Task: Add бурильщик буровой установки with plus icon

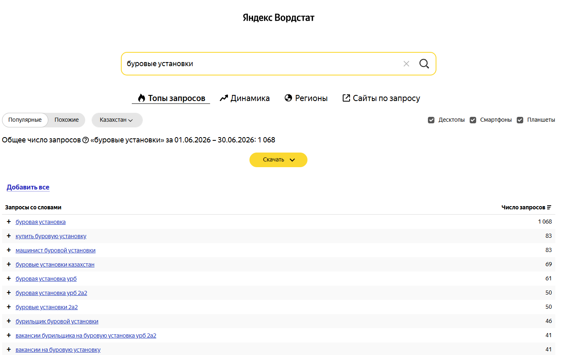Action: tap(9, 321)
